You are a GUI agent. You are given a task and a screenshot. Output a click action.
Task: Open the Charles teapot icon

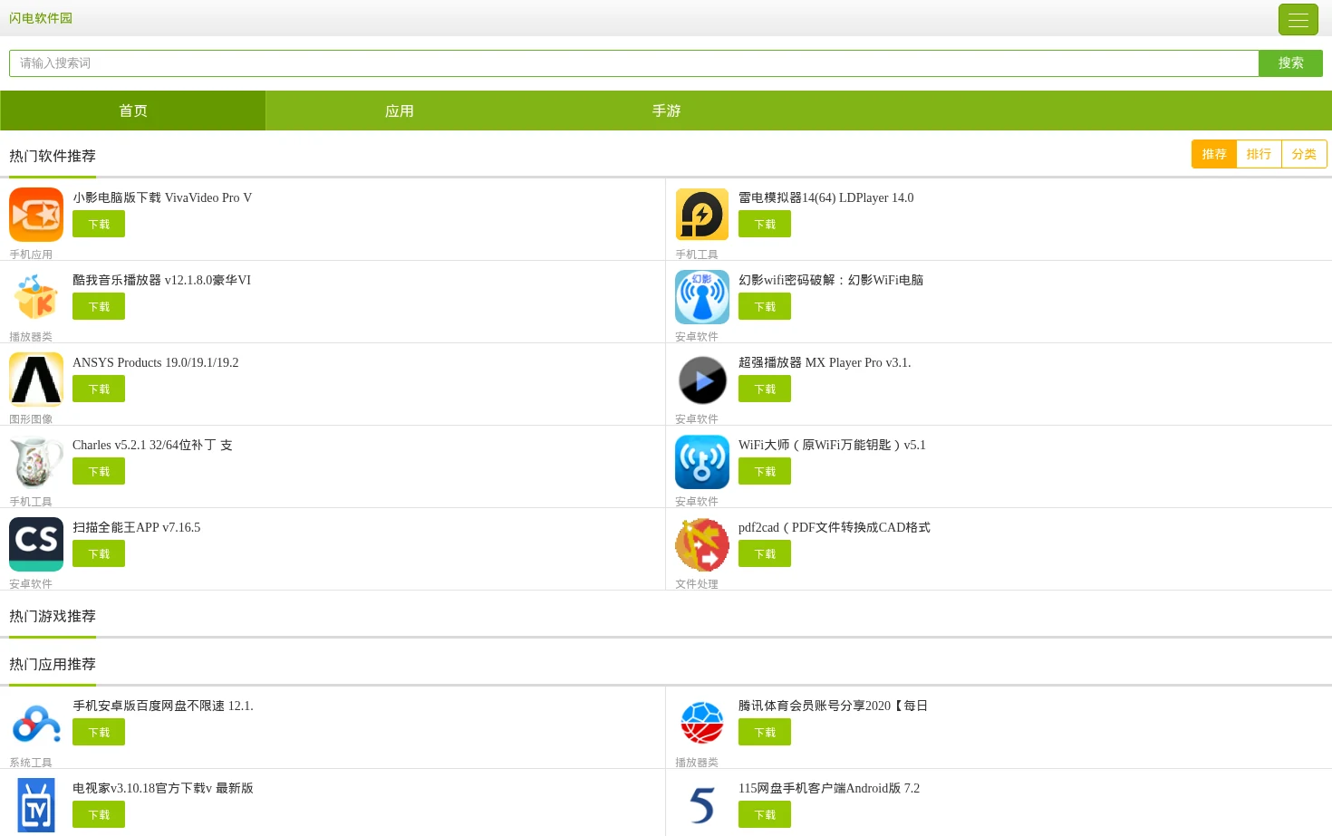[x=36, y=462]
